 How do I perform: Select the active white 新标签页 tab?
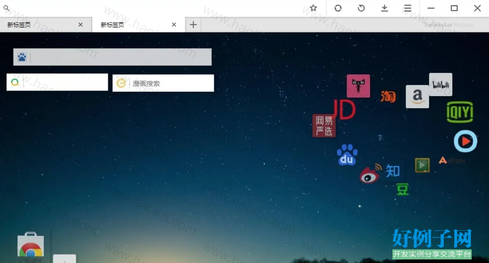[139, 25]
